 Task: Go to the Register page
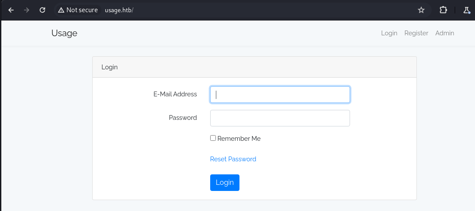click(x=416, y=33)
